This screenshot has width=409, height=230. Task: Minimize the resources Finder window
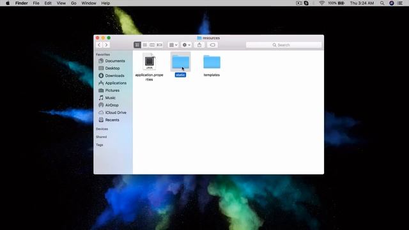coord(104,38)
